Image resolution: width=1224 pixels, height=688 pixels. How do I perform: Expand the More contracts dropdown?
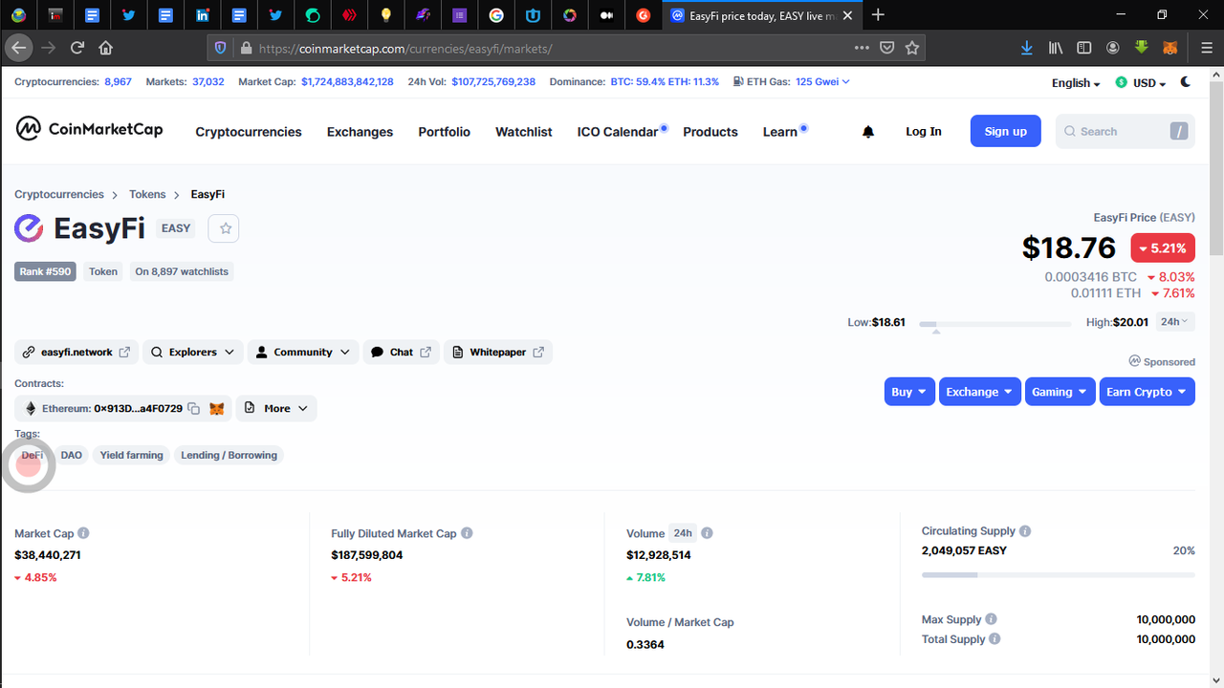[x=276, y=409]
